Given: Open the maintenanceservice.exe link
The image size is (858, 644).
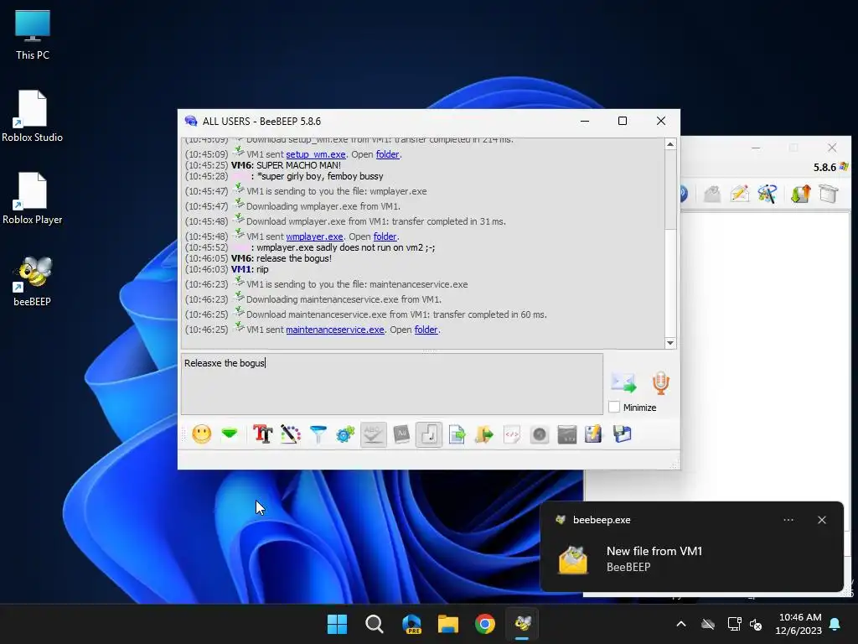Looking at the screenshot, I should [x=335, y=330].
